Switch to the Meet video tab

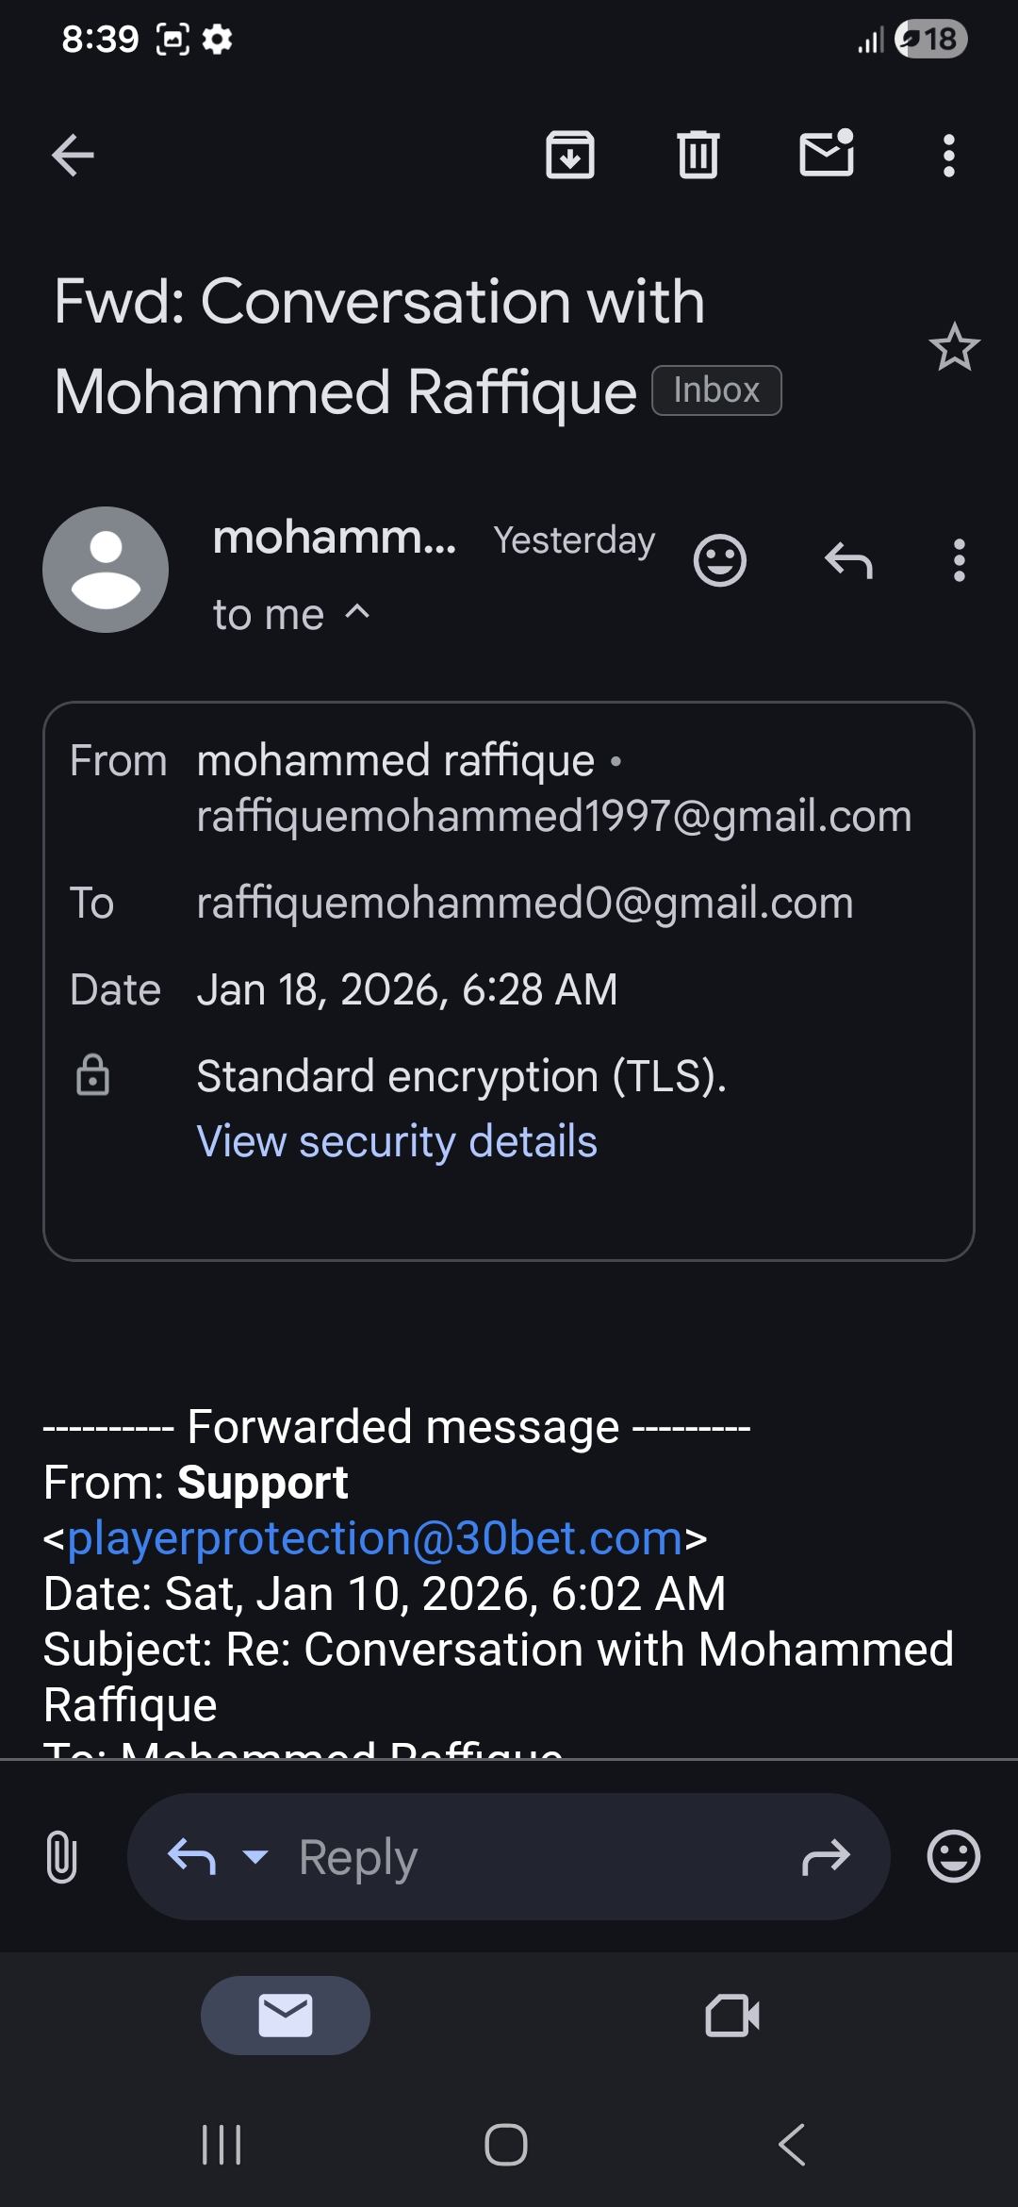point(732,2016)
